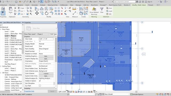Collapse the 3D Views tree node

(x=1, y=73)
